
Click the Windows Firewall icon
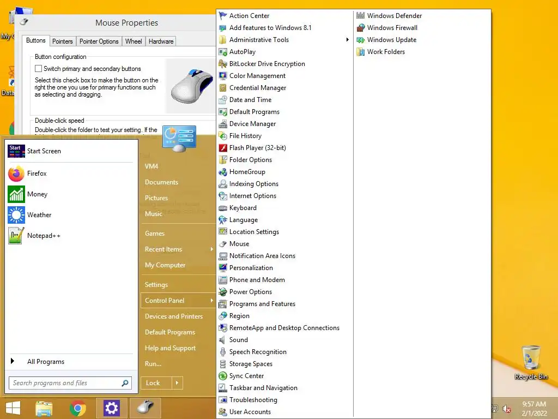pos(361,28)
